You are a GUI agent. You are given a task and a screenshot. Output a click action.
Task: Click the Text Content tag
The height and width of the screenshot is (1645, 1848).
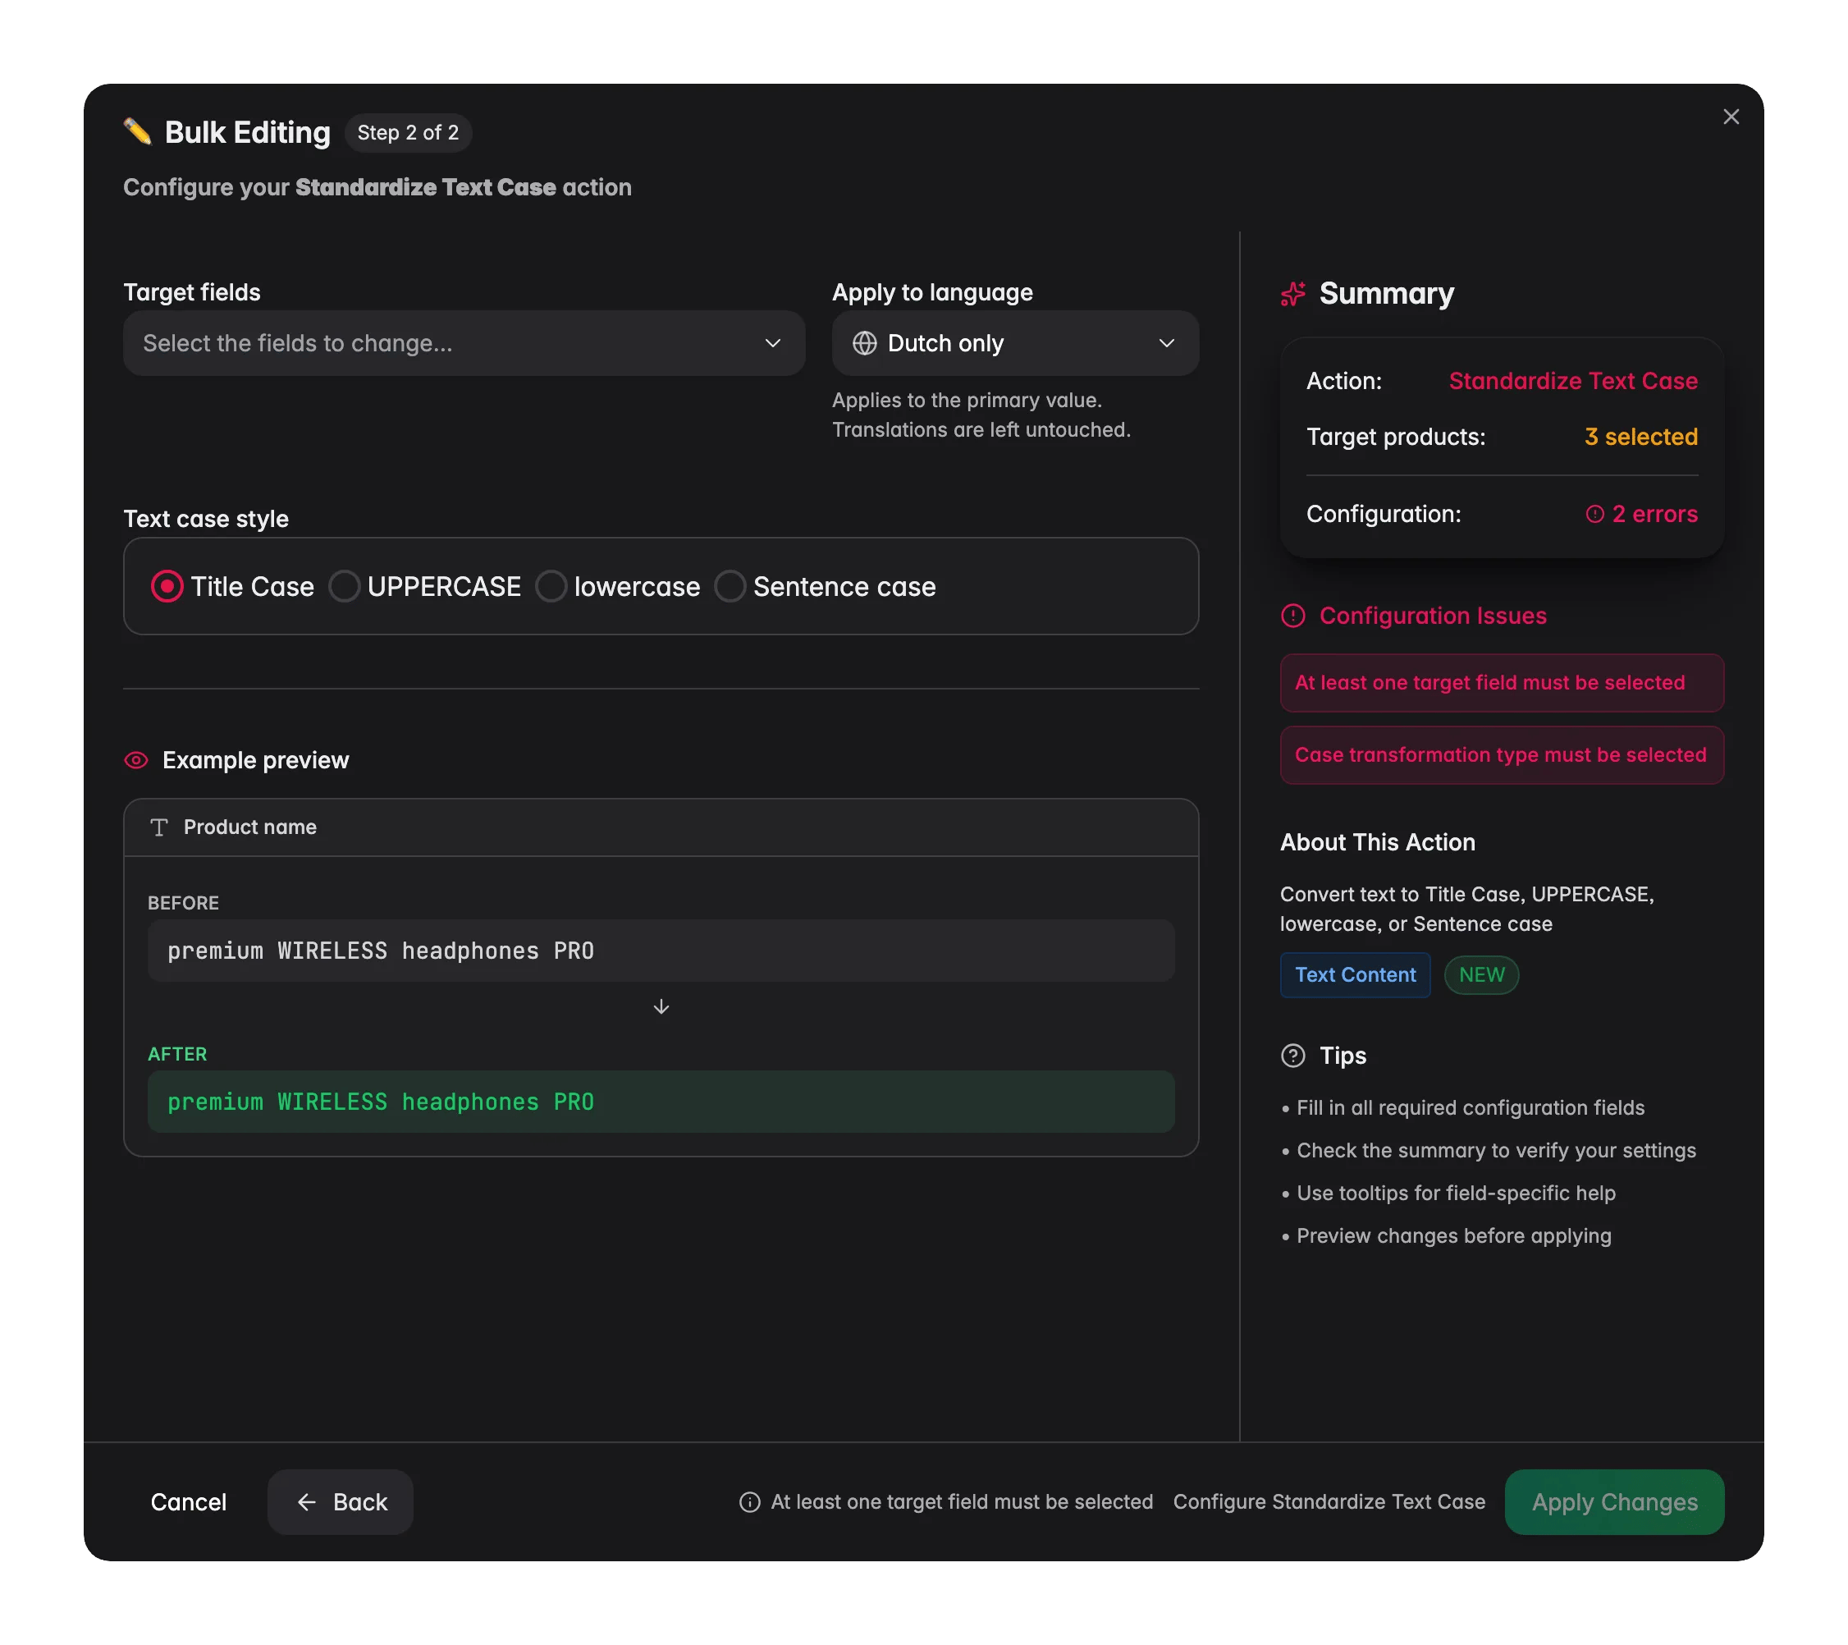[1356, 975]
